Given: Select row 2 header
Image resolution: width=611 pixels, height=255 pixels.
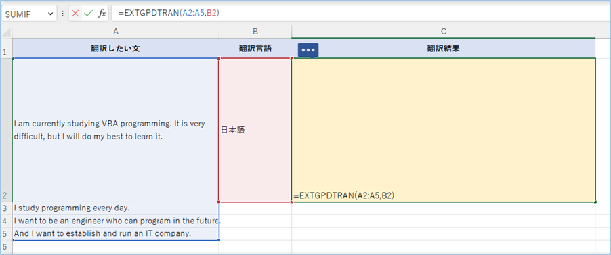Looking at the screenshot, I should pos(6,130).
